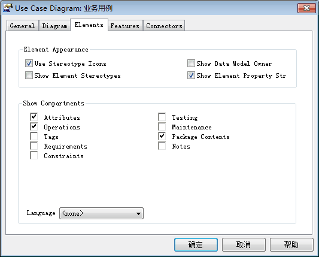Confirm with the 确定 button
Viewport: 319px width, 257px height.
point(196,244)
